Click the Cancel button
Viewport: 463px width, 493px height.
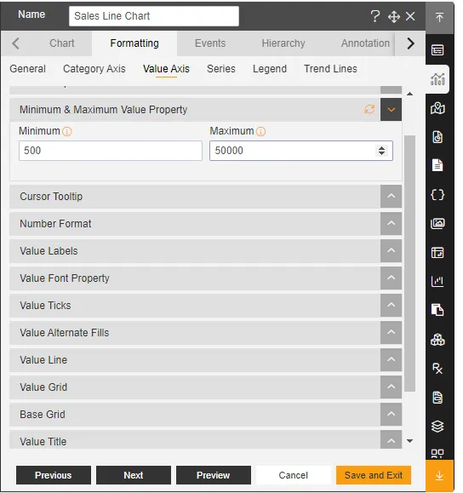[294, 475]
